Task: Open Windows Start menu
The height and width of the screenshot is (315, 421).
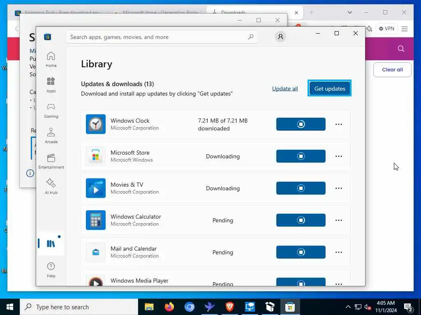Action: (x=10, y=307)
